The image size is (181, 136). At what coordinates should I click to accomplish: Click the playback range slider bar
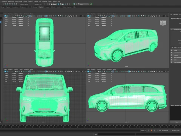(71, 130)
